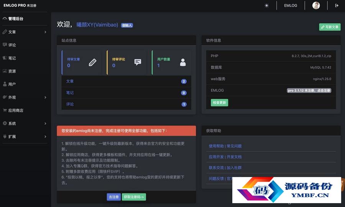
Task: Open the 用户数量 count card
Action: (x=172, y=62)
